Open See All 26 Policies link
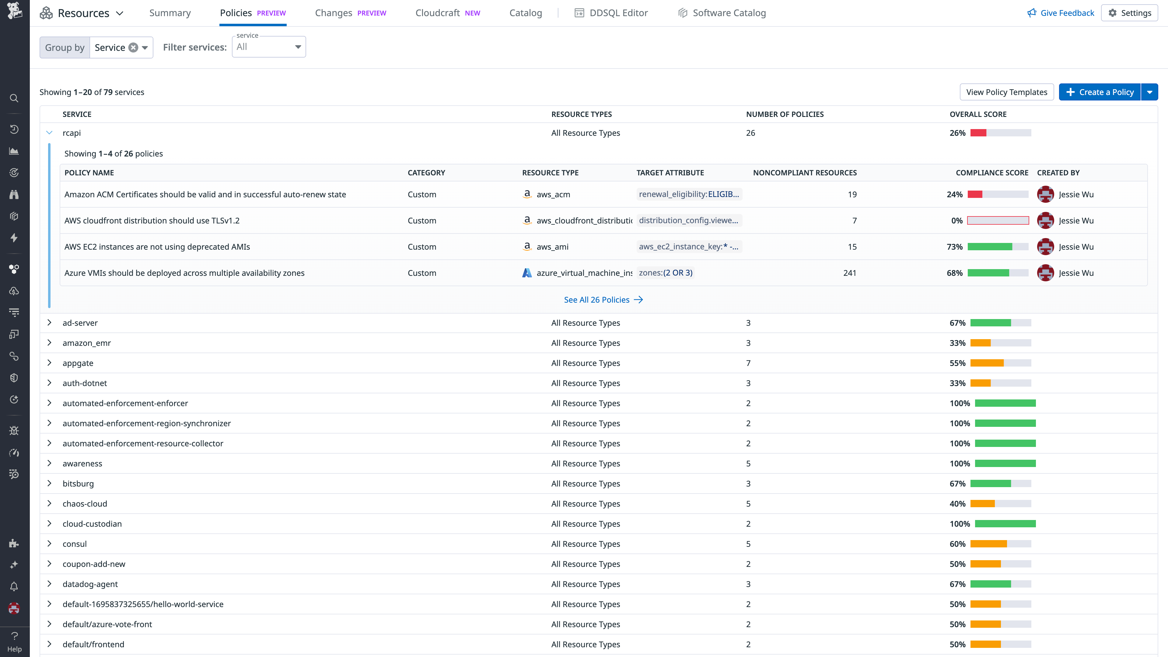This screenshot has height=657, width=1168. [x=603, y=300]
